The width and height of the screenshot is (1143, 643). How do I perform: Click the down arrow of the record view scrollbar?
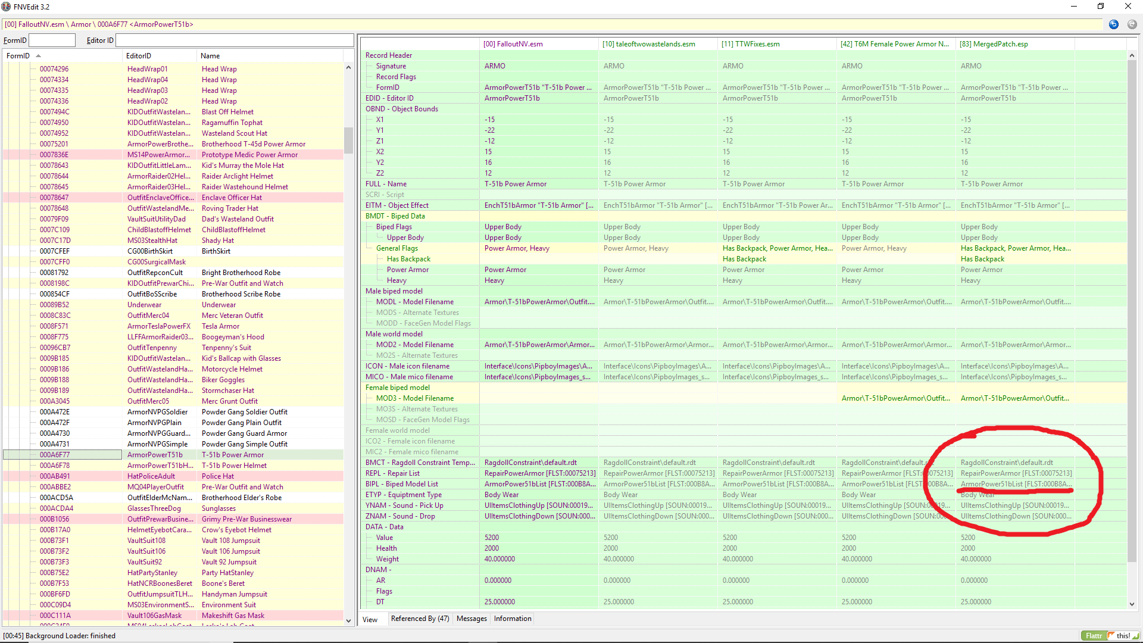coord(1132,604)
